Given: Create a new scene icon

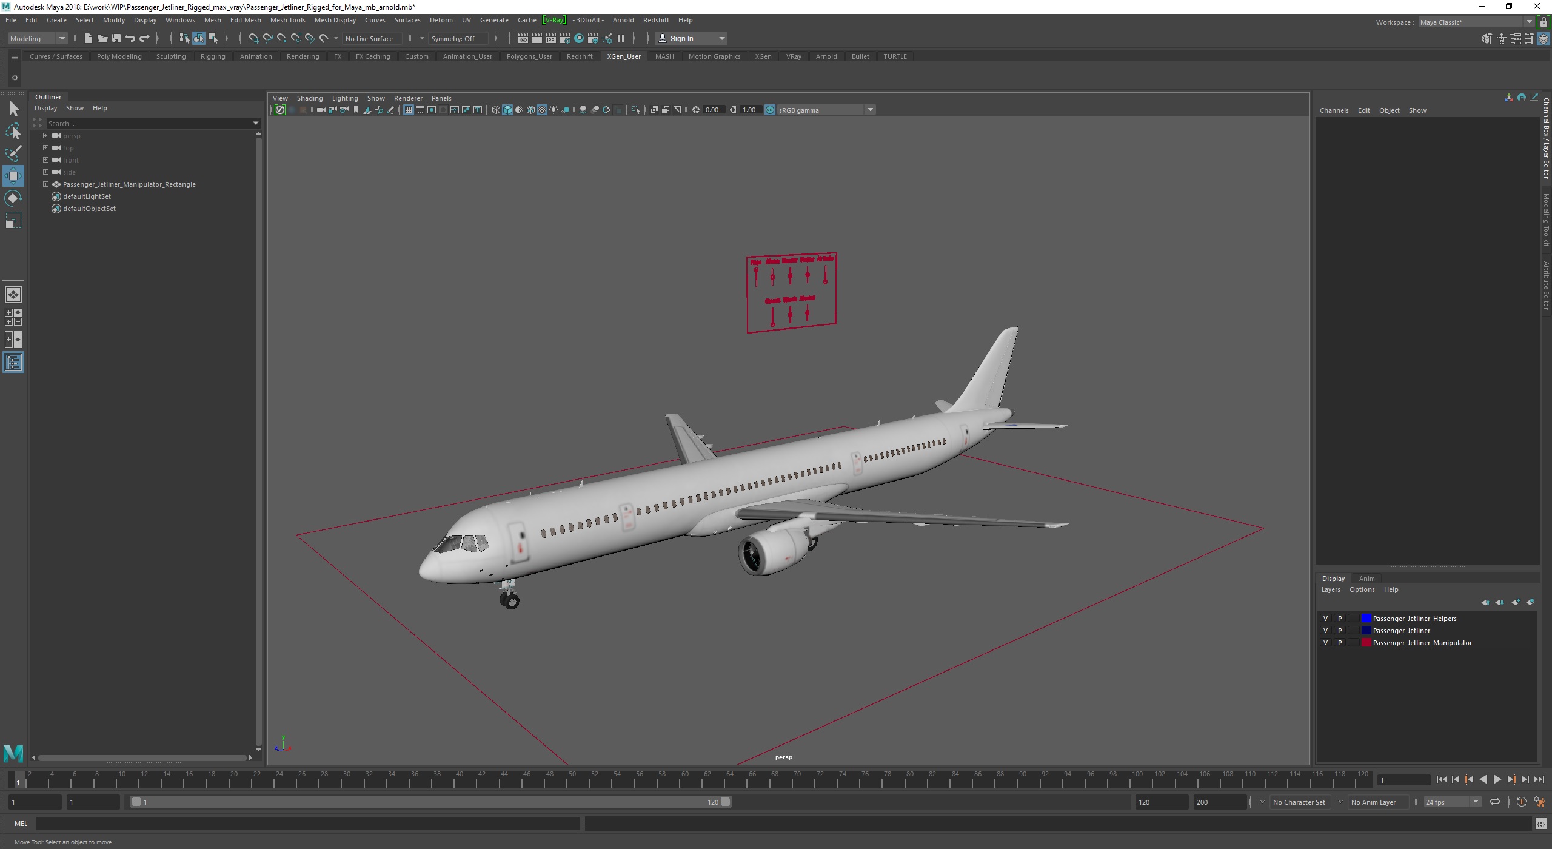Looking at the screenshot, I should click(88, 38).
